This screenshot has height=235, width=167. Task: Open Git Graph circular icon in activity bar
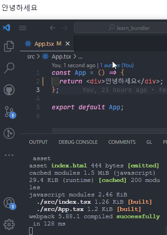[x=9, y=133]
